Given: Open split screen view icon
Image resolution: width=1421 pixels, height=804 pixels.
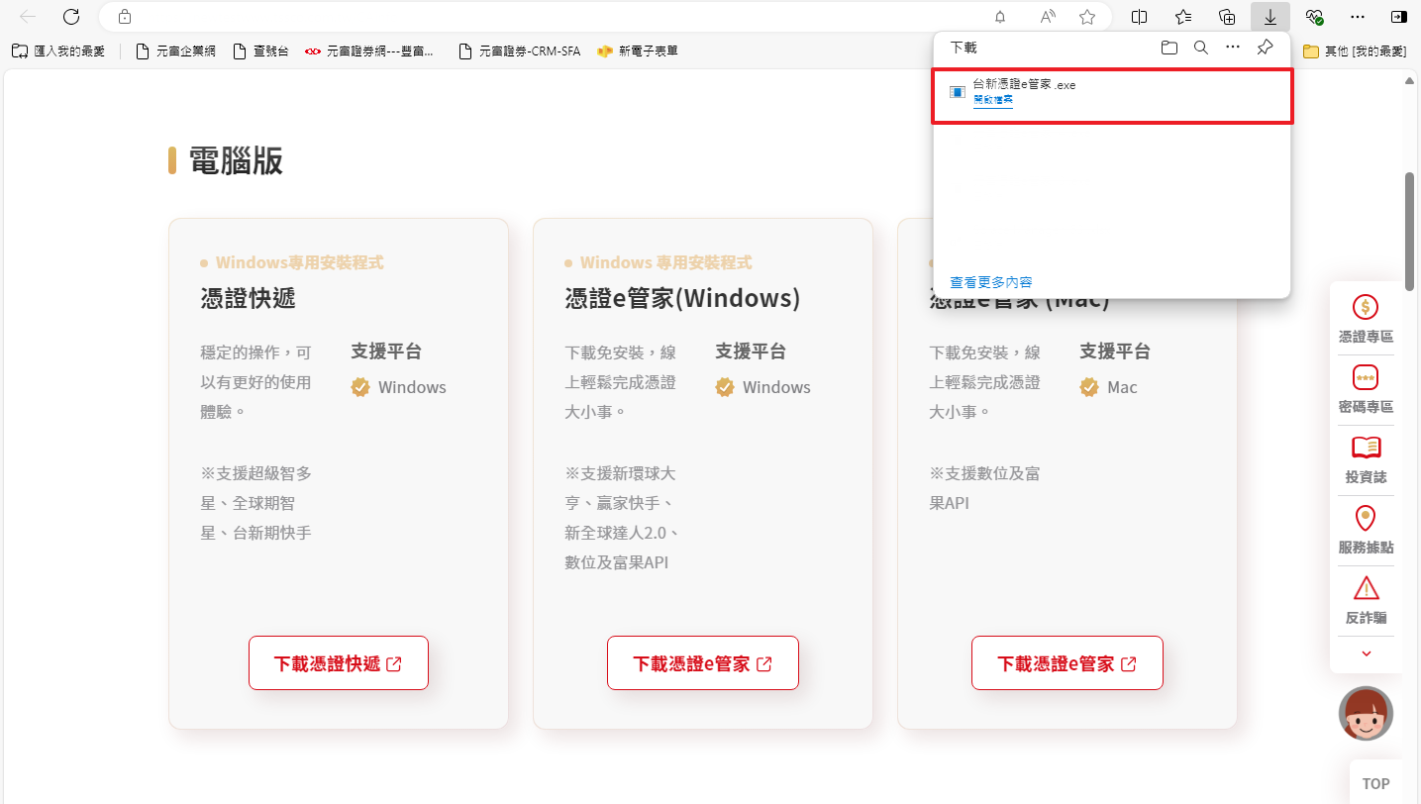Looking at the screenshot, I should click(x=1140, y=17).
